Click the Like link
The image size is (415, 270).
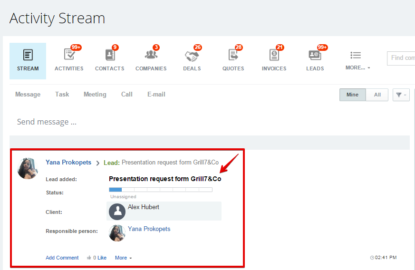[102, 258]
